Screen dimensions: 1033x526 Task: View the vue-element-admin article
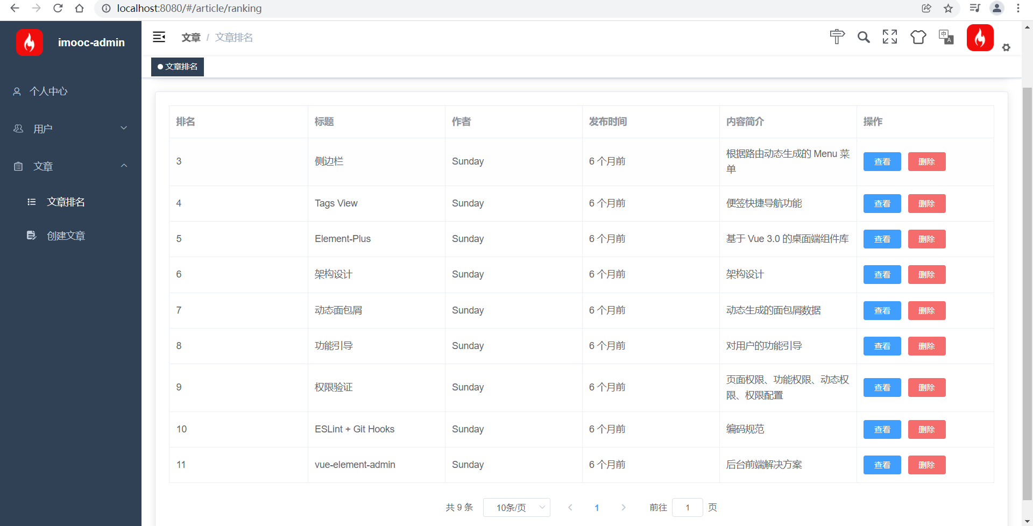tap(882, 465)
